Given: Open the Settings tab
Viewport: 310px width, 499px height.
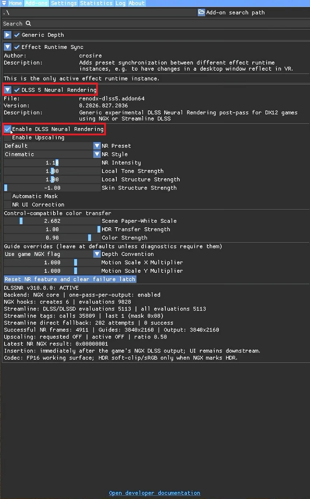Looking at the screenshot, I should (64, 3).
